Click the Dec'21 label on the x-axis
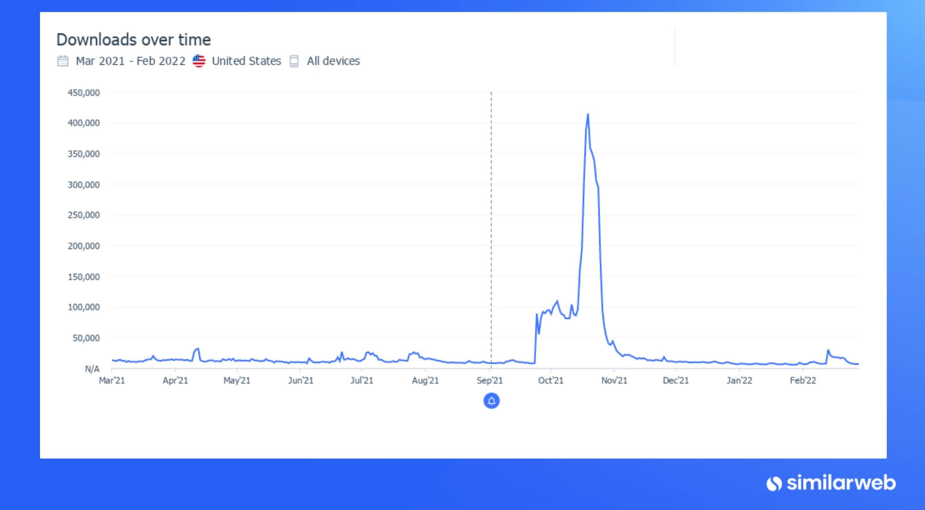Image resolution: width=925 pixels, height=510 pixels. (x=676, y=380)
